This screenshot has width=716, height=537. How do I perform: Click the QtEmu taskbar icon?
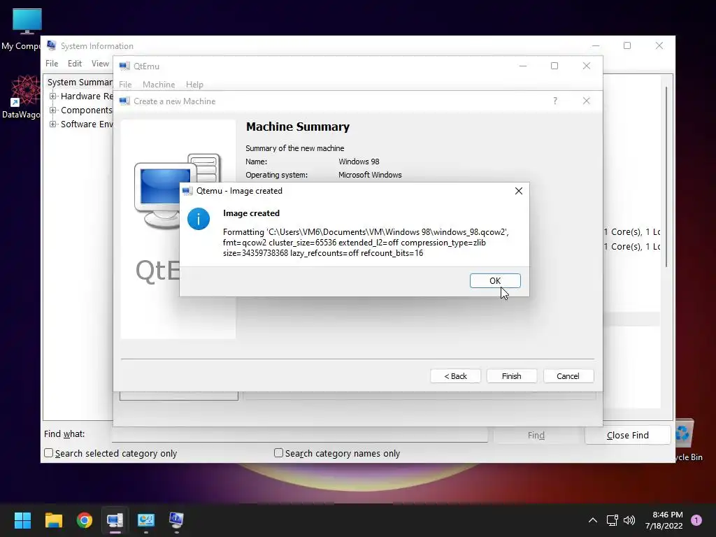pos(115,520)
